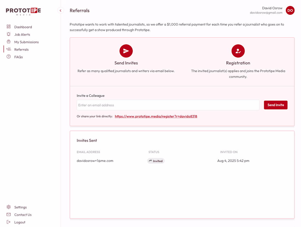Click the arrow icon in Invited badge
301x227 pixels.
click(150, 161)
